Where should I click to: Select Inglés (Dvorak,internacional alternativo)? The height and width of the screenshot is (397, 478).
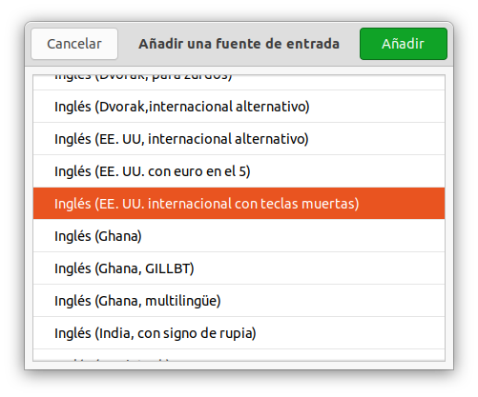[239, 107]
